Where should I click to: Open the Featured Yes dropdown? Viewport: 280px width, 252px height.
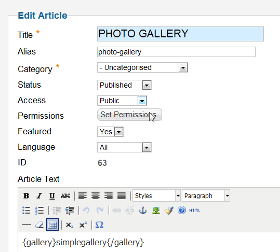point(110,132)
